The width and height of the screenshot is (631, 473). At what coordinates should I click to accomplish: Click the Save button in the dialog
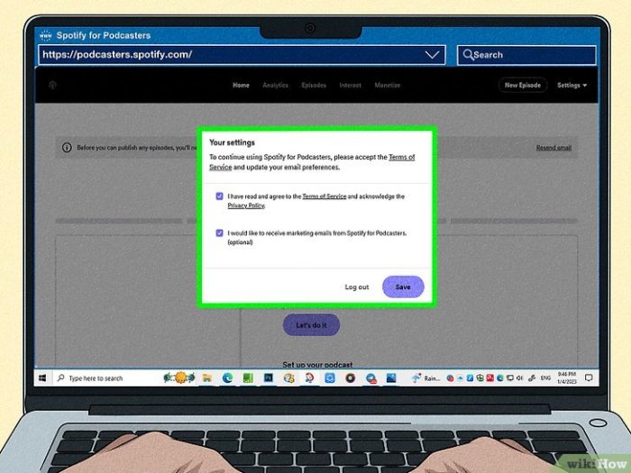403,287
